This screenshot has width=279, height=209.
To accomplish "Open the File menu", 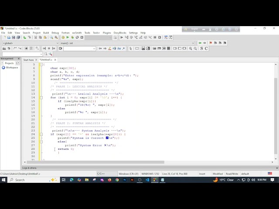I will point(3,33).
